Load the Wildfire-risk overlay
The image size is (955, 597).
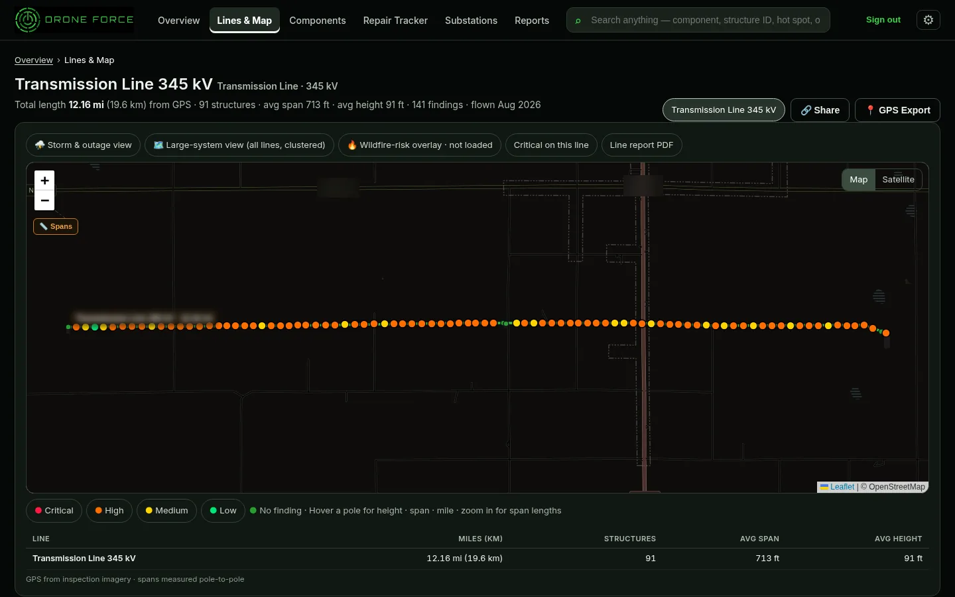[x=420, y=145]
